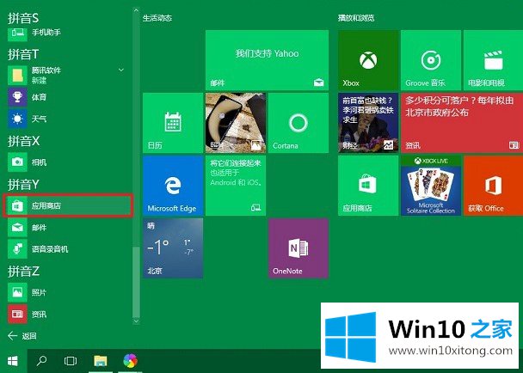This screenshot has height=373, width=523.
Task: Launch the Microsoft Edge tile
Action: (x=173, y=186)
